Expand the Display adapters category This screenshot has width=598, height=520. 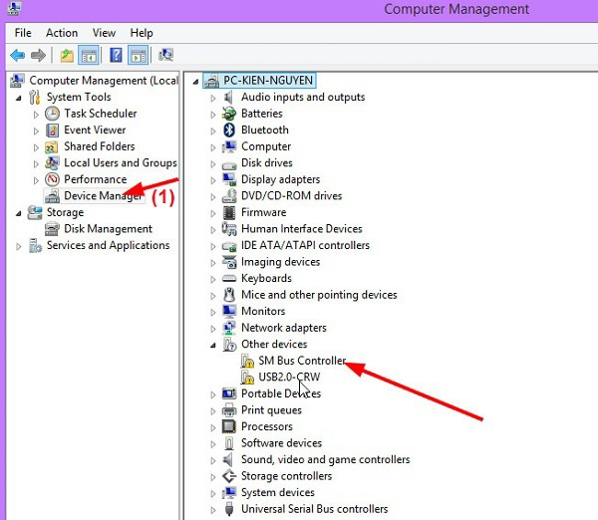(213, 179)
